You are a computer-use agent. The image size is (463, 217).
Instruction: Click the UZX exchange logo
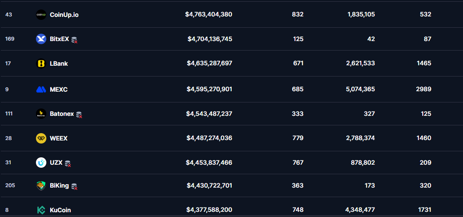click(x=41, y=163)
